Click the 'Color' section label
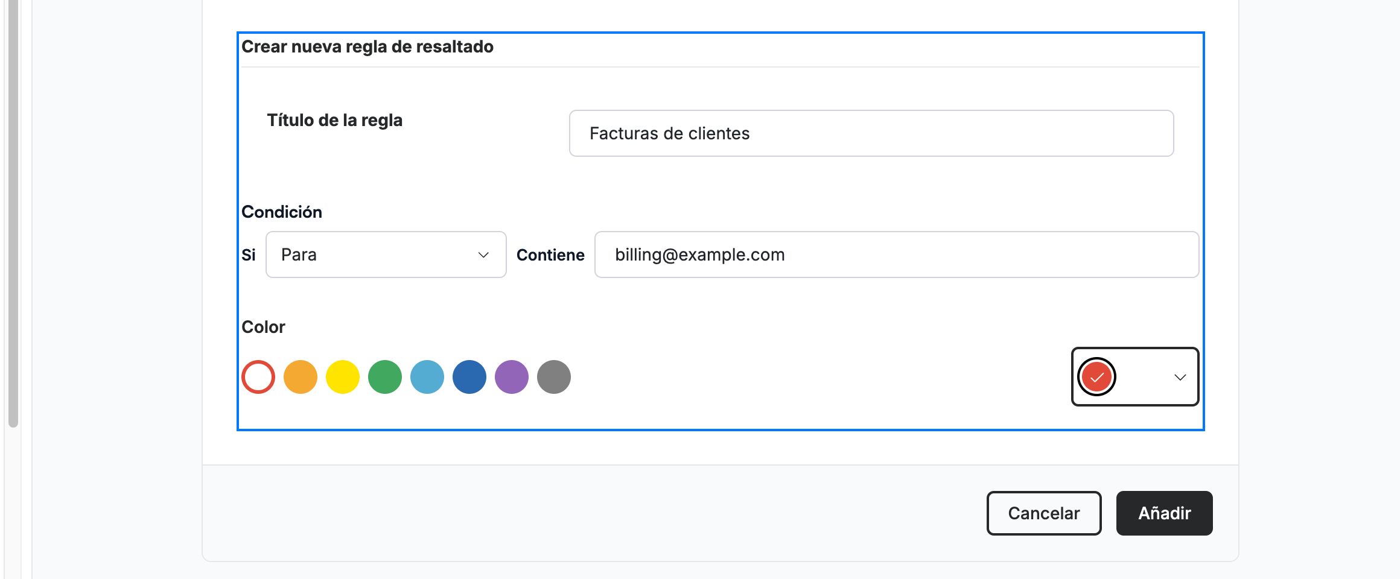 (263, 327)
